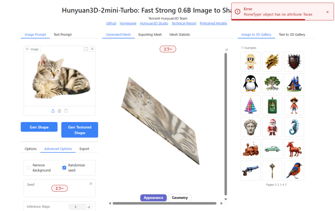Viewport: 335px width, 211px height.
Task: Click the upload image icon
Action: pos(53,111)
